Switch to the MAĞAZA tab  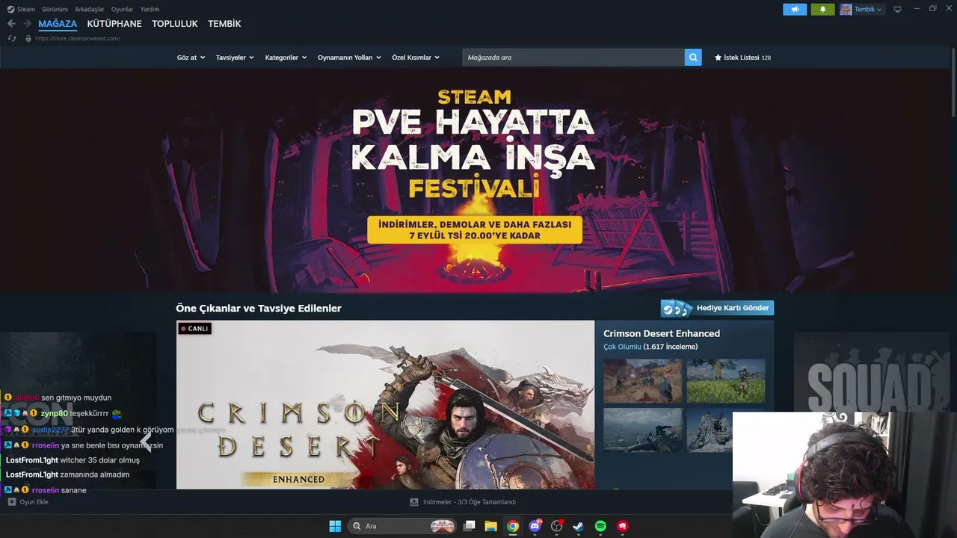click(x=58, y=24)
